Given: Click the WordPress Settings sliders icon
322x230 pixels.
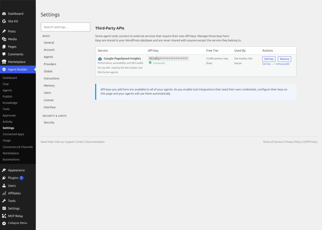Looking at the screenshot, I should click(4, 208).
